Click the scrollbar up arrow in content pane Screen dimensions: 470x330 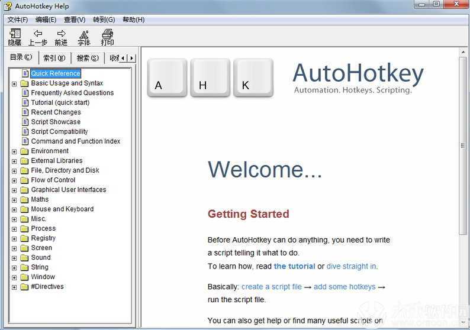tap(463, 53)
